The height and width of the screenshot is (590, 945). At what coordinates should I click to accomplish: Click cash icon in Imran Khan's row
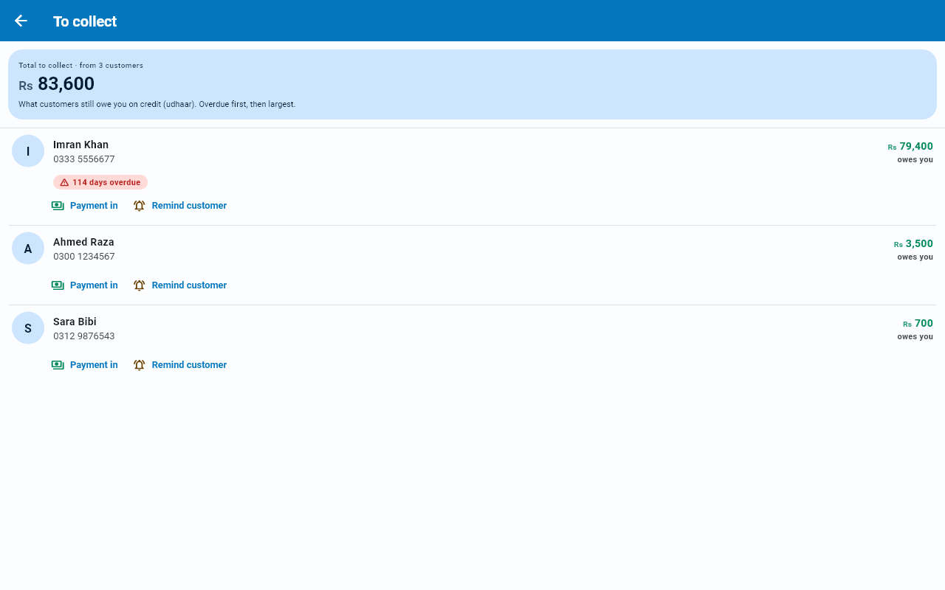58,206
